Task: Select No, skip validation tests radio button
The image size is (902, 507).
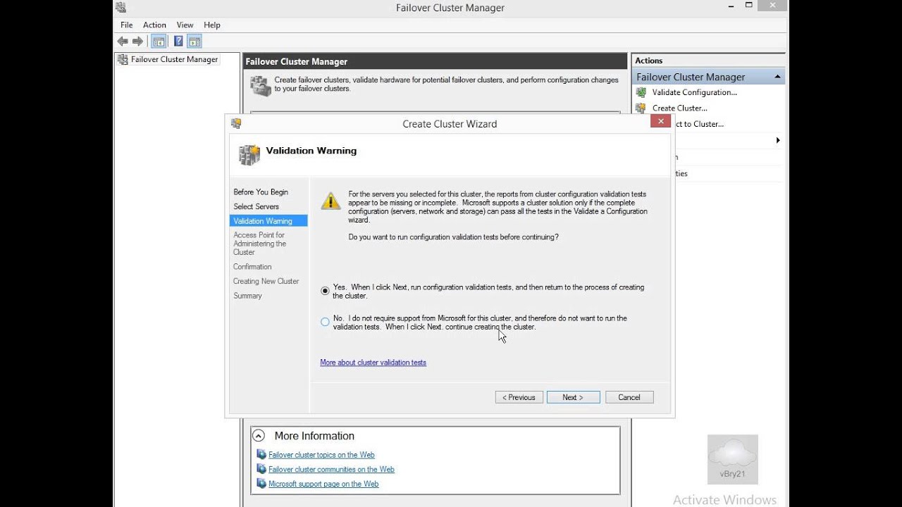Action: (325, 322)
